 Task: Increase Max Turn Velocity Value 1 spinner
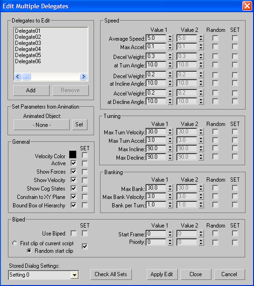pos(170,130)
